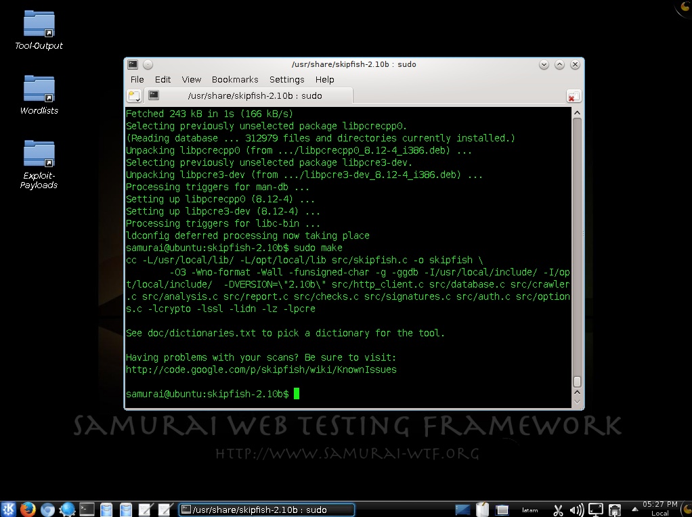The image size is (692, 517).
Task: Click the terminal scrollbar down arrow at the very bottom
Action: pos(577,402)
